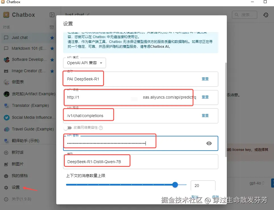Click the image icon for 新图片
Viewport: 274px width, 210px height.
tap(6, 164)
